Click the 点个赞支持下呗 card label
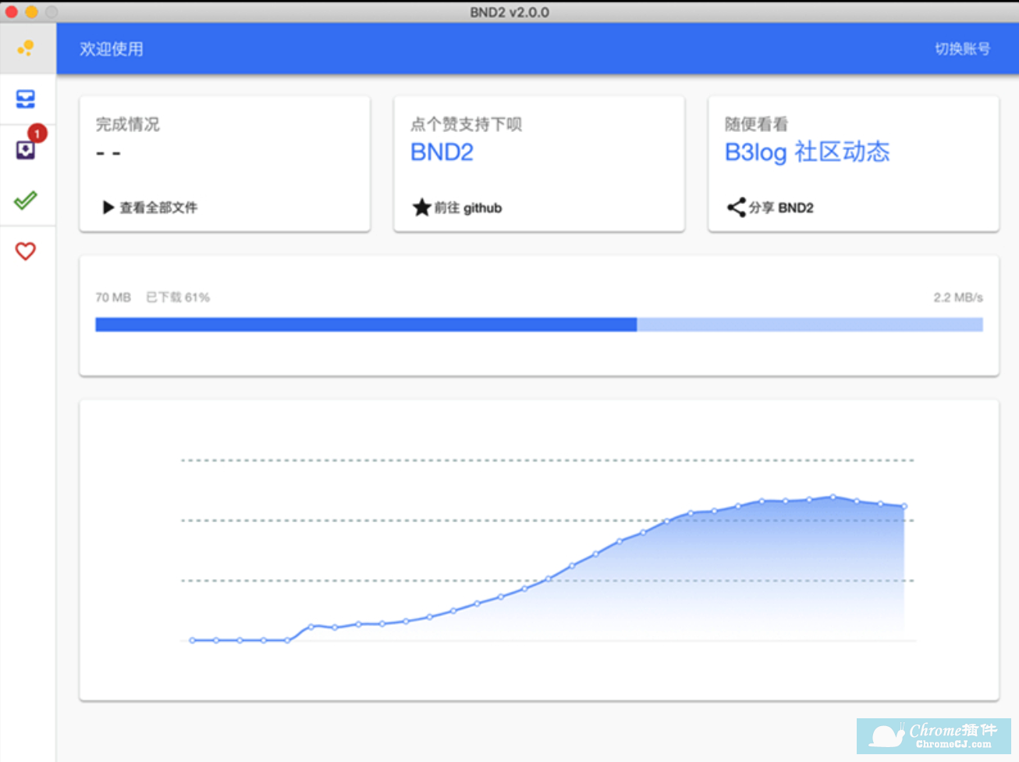The width and height of the screenshot is (1019, 762). click(466, 124)
